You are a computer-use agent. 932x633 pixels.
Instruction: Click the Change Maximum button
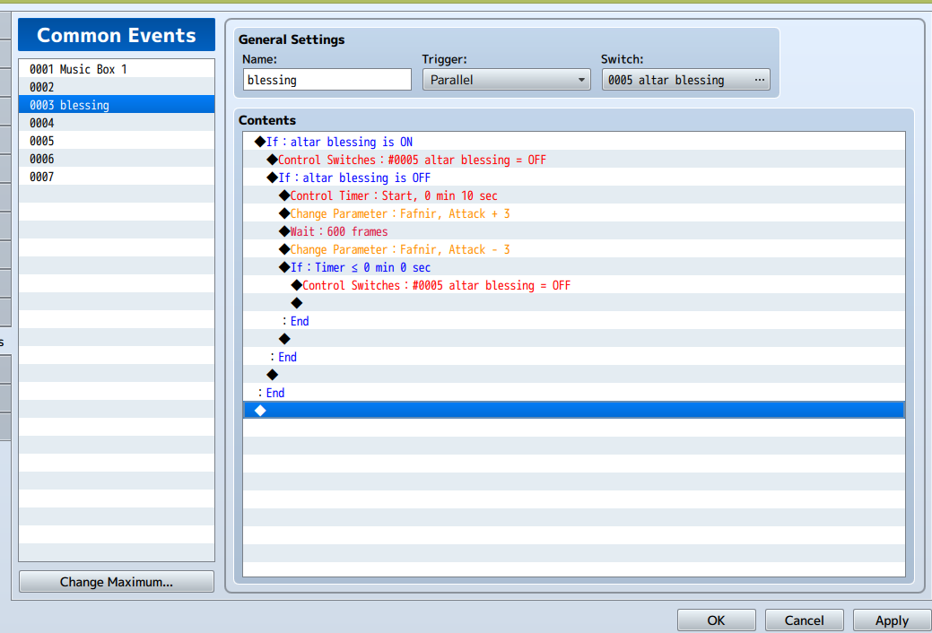(x=117, y=581)
